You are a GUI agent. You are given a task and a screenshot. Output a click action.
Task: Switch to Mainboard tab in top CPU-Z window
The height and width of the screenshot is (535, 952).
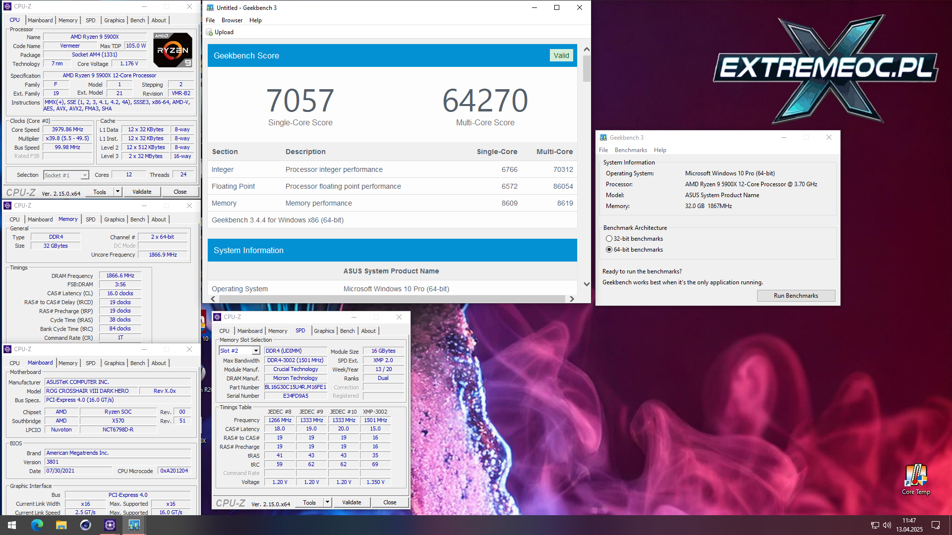(40, 20)
